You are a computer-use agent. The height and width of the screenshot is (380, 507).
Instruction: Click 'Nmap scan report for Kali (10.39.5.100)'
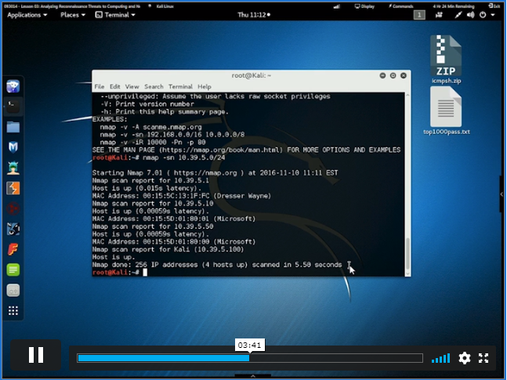click(x=168, y=249)
